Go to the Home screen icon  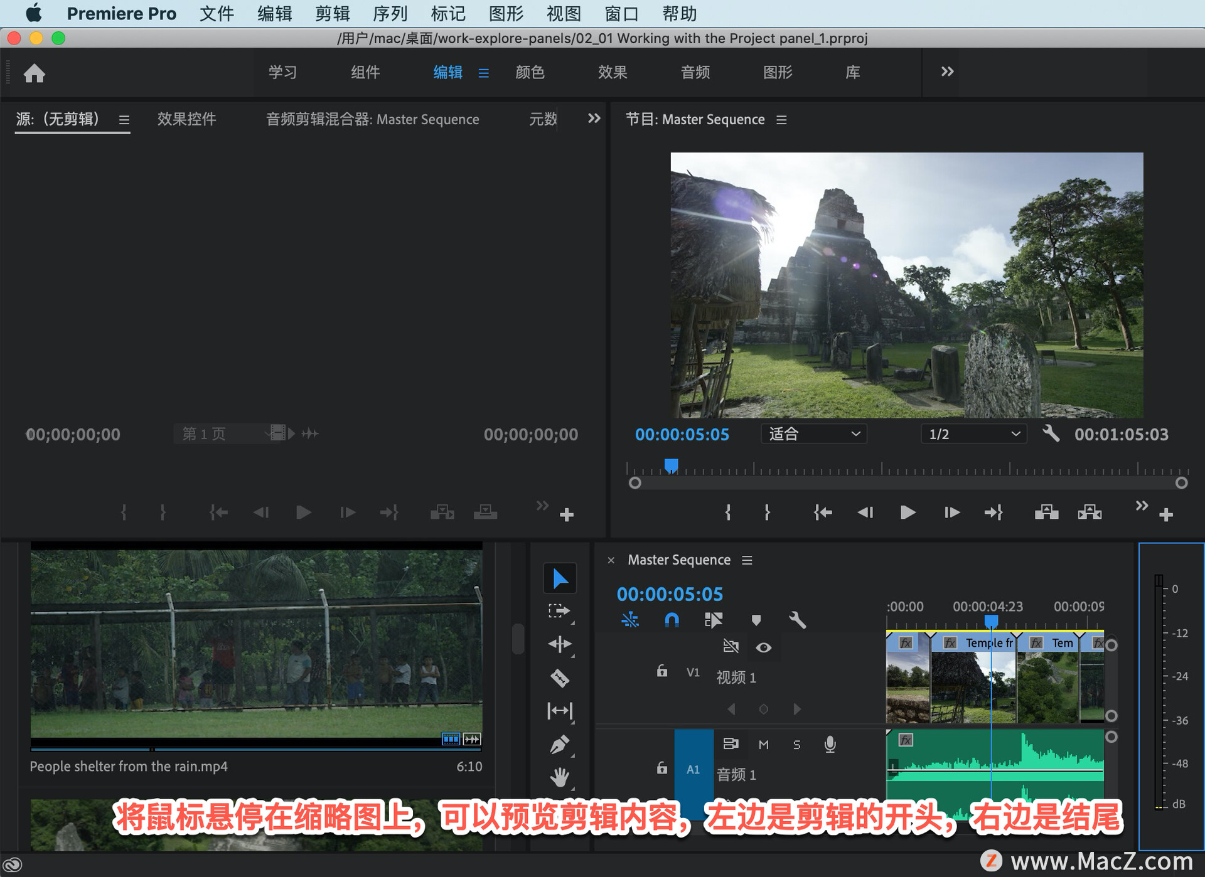point(35,73)
